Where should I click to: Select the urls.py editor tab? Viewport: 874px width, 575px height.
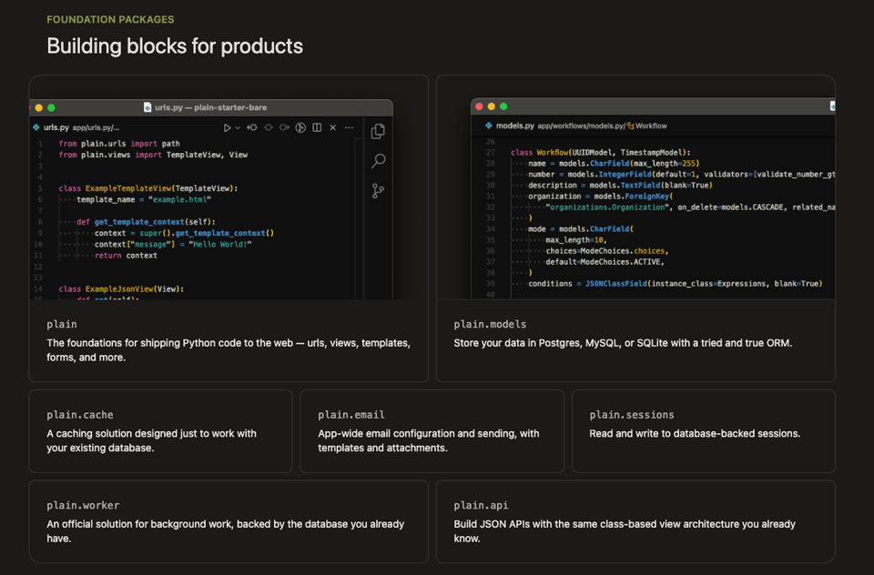pos(55,128)
